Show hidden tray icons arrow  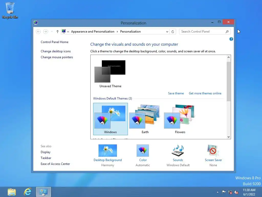[217, 192]
